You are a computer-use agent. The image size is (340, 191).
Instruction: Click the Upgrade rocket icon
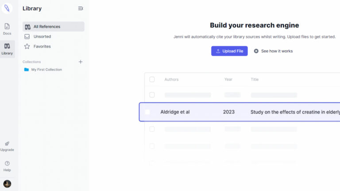pyautogui.click(x=7, y=144)
